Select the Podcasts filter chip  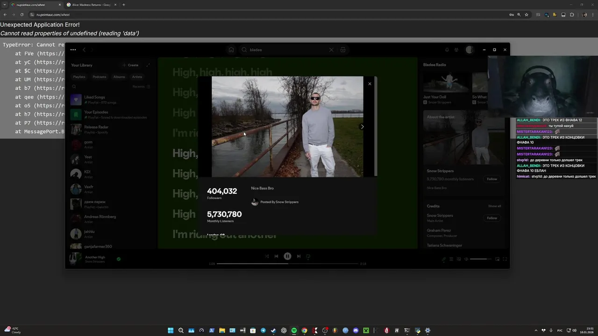(99, 77)
